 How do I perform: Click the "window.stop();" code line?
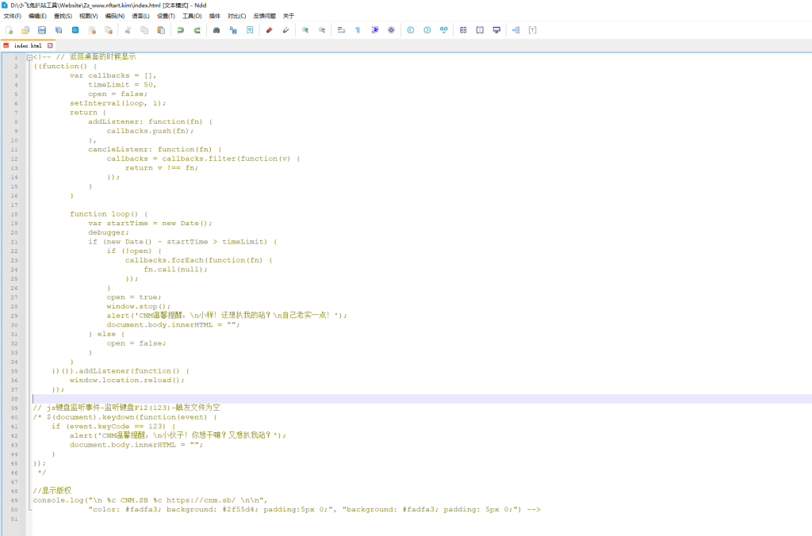tap(138, 306)
